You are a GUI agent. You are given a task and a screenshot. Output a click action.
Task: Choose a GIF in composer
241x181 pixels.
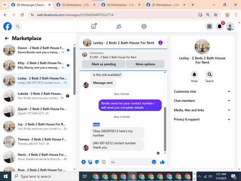[x=104, y=162]
